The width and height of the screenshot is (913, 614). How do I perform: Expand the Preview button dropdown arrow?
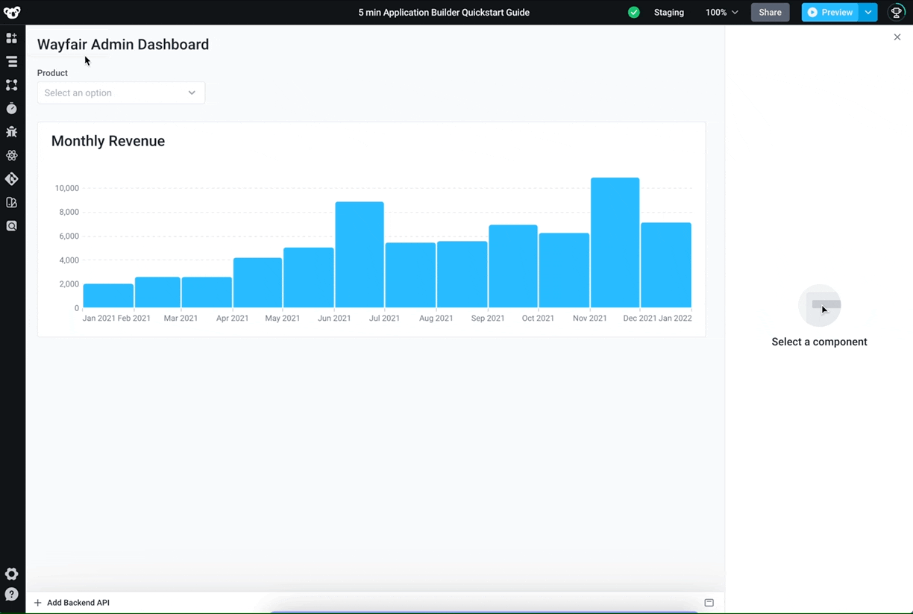[x=868, y=13]
